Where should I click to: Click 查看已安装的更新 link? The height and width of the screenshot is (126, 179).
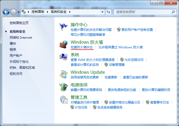pyautogui.click(x=136, y=77)
